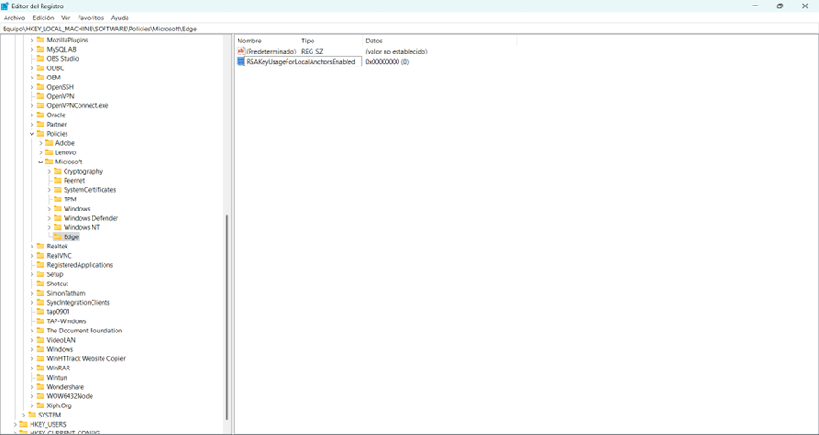Click the RSAKeyUsageForLocalAnchorsEnabled name edit box

[x=303, y=62]
